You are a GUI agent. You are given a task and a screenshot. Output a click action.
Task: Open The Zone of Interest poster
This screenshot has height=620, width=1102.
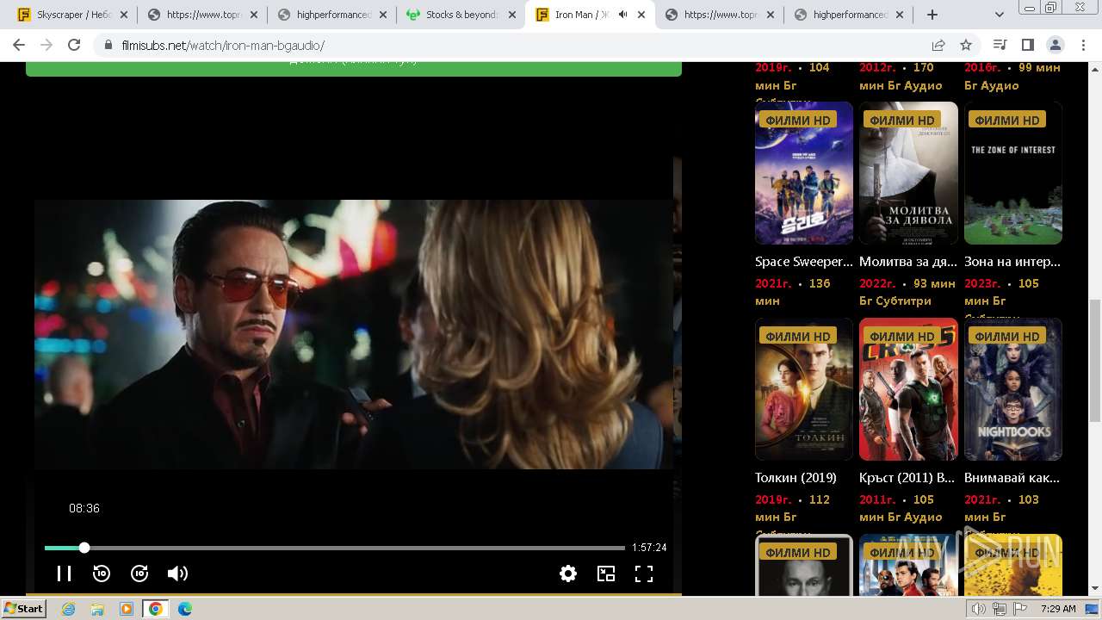(1013, 173)
